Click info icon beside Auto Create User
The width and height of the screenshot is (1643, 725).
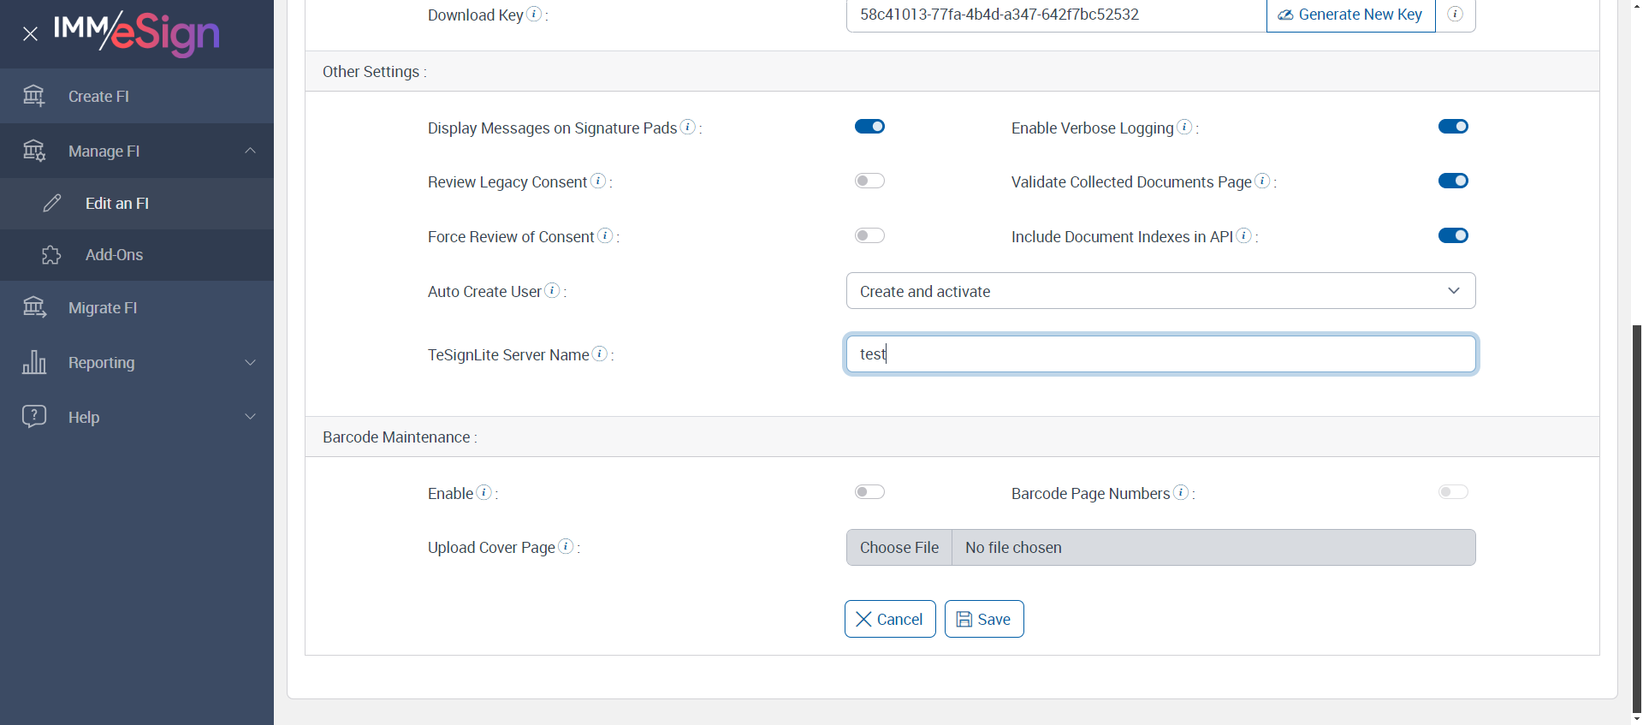tap(553, 291)
